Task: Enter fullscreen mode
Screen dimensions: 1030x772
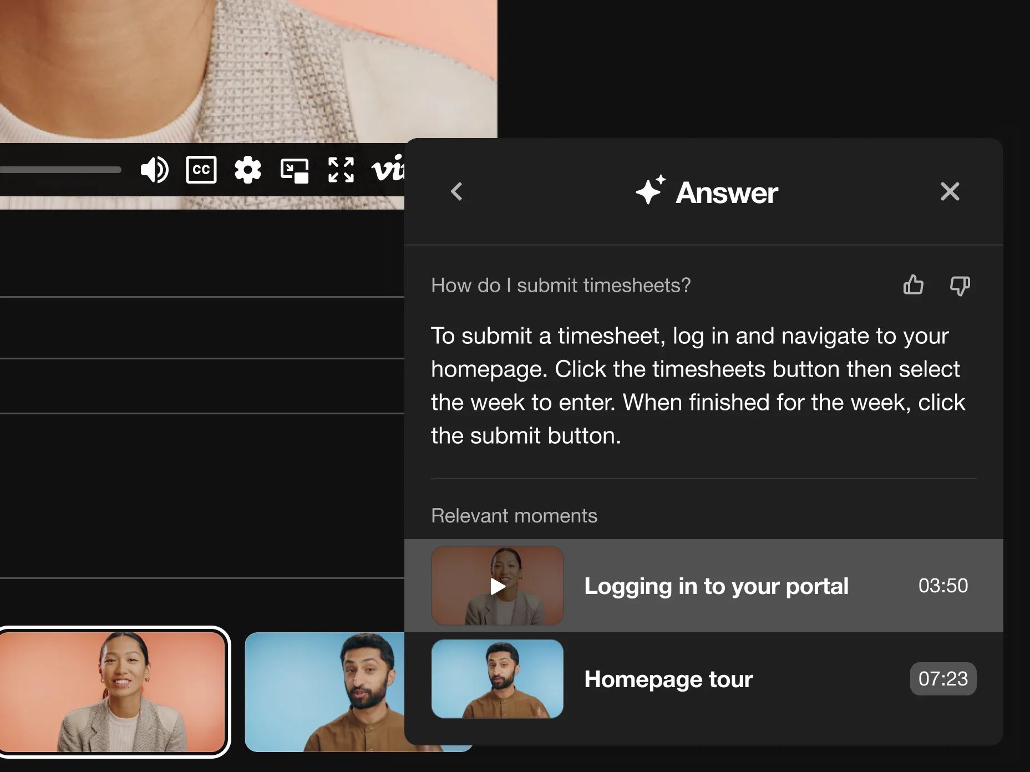Action: (x=341, y=170)
